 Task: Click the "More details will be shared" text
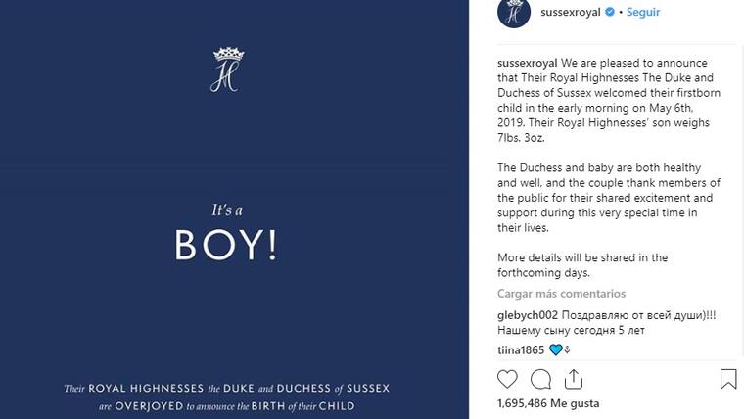582,258
